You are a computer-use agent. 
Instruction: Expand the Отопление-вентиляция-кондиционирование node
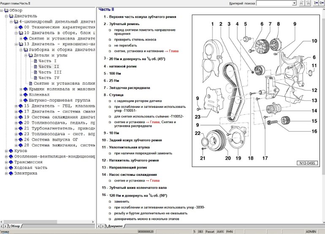pos(6,157)
